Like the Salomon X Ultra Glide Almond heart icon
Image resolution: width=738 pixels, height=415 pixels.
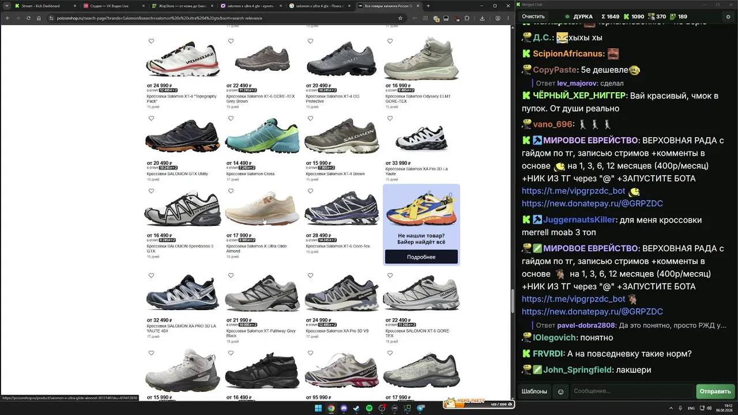(x=231, y=191)
